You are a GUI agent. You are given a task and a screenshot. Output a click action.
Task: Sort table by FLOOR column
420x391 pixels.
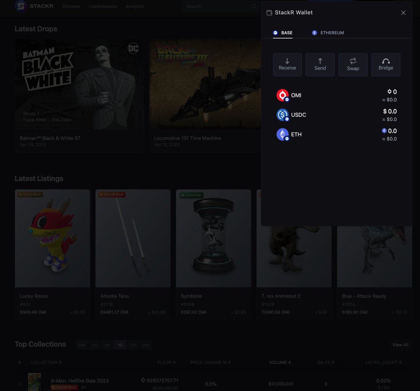(167, 362)
